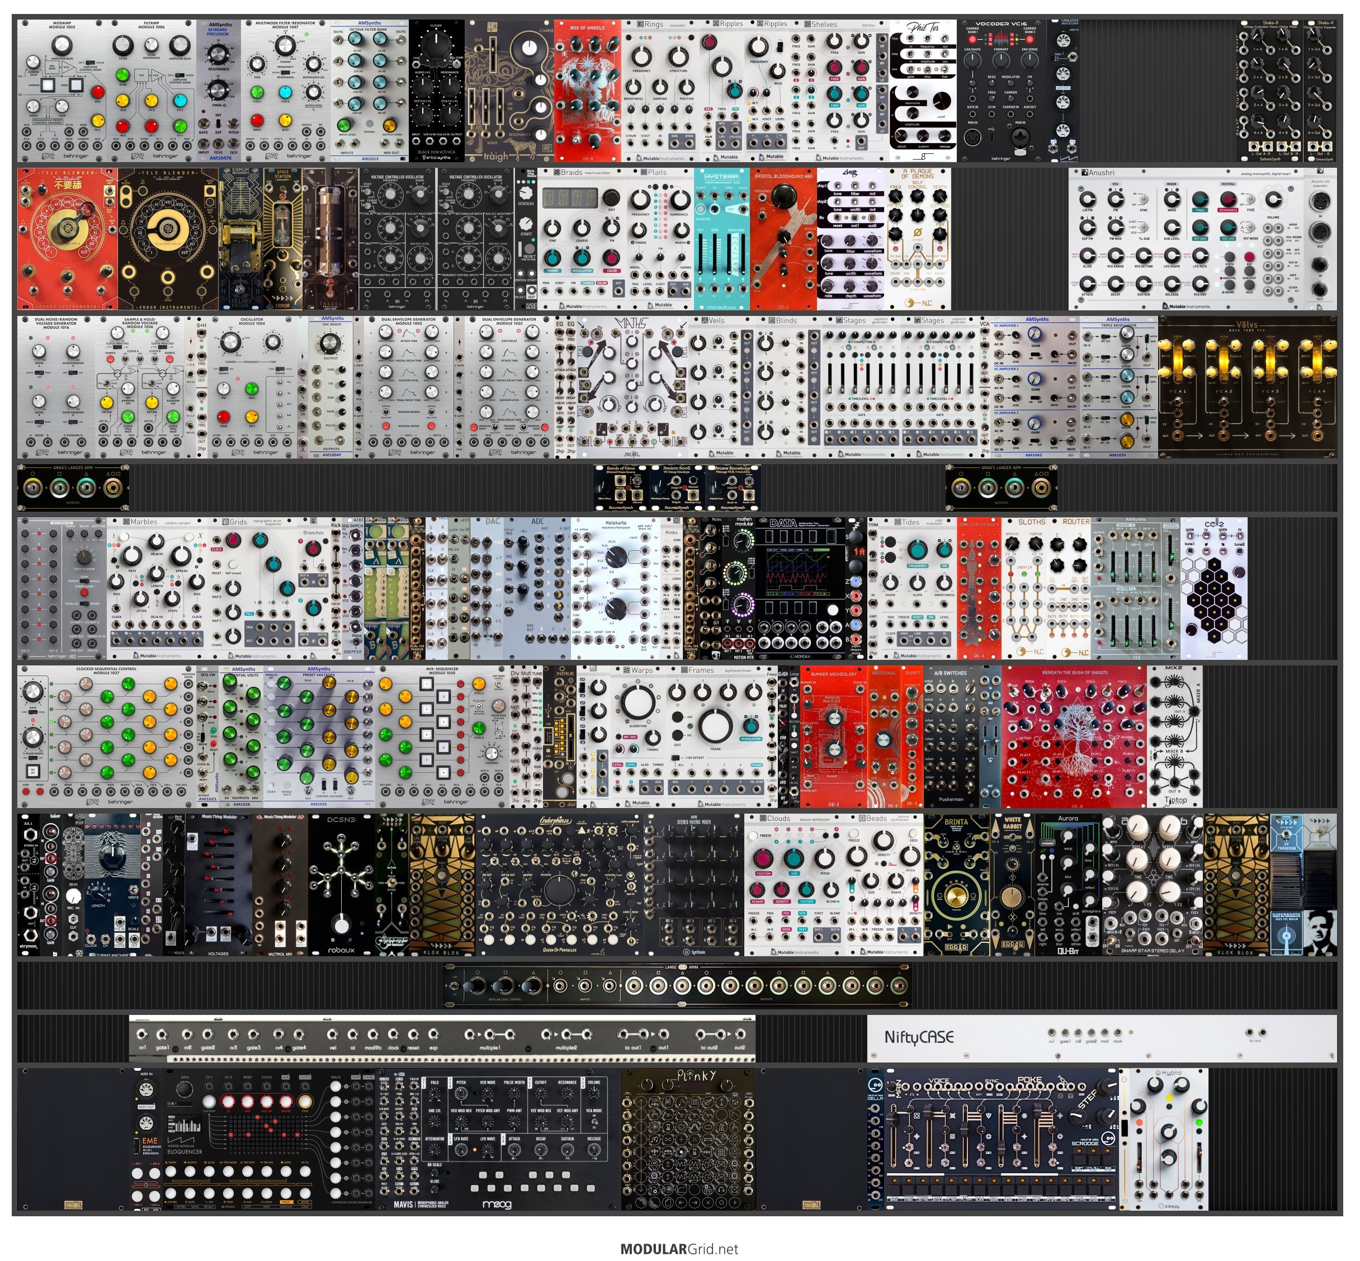1360x1261 pixels.
Task: Click the chip1 tune jack on Chips module
Action: [x=837, y=186]
